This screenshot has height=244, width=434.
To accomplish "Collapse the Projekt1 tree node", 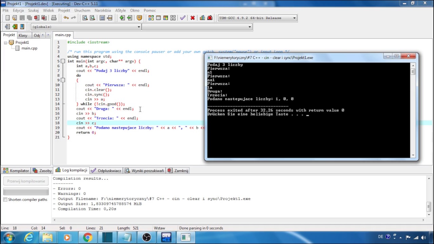I will [x=5, y=43].
